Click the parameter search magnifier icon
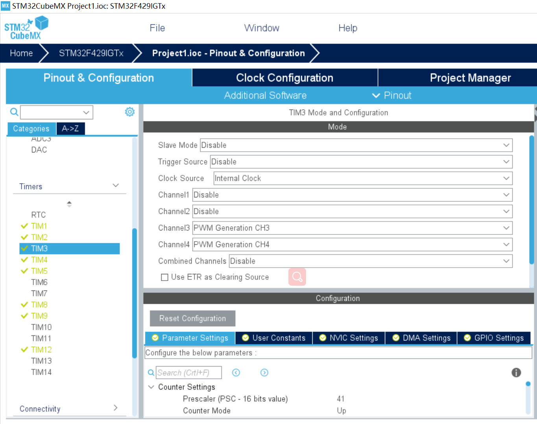 (151, 372)
